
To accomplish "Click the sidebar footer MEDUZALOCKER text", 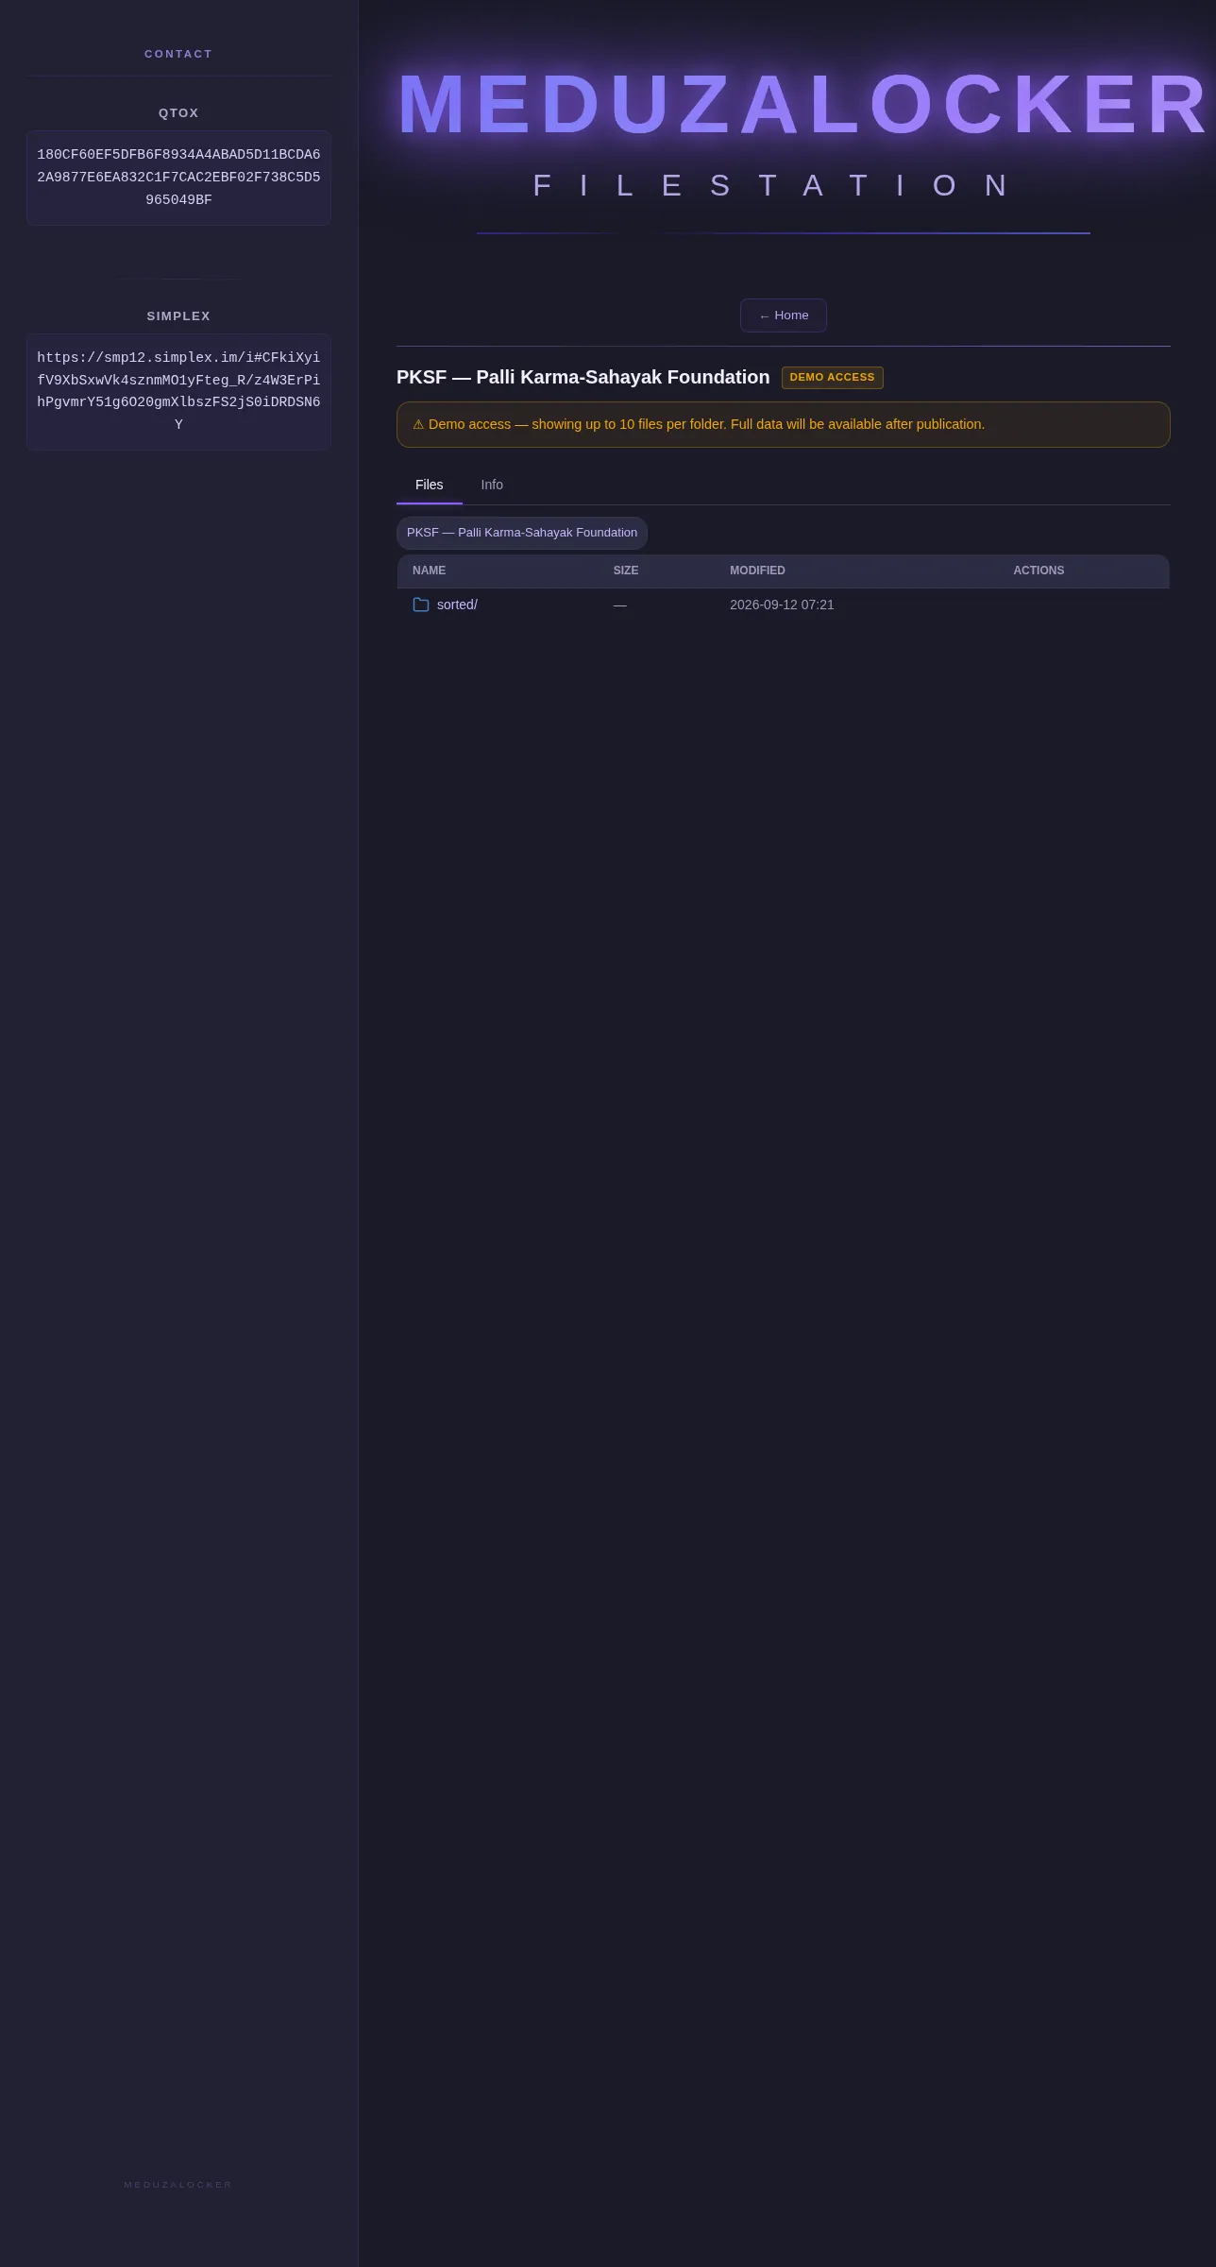I will tap(178, 2185).
